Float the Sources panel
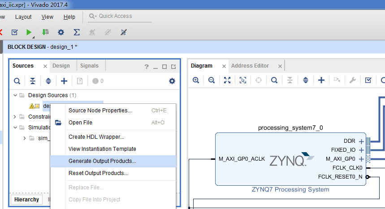The width and height of the screenshot is (385, 209). coord(173,67)
